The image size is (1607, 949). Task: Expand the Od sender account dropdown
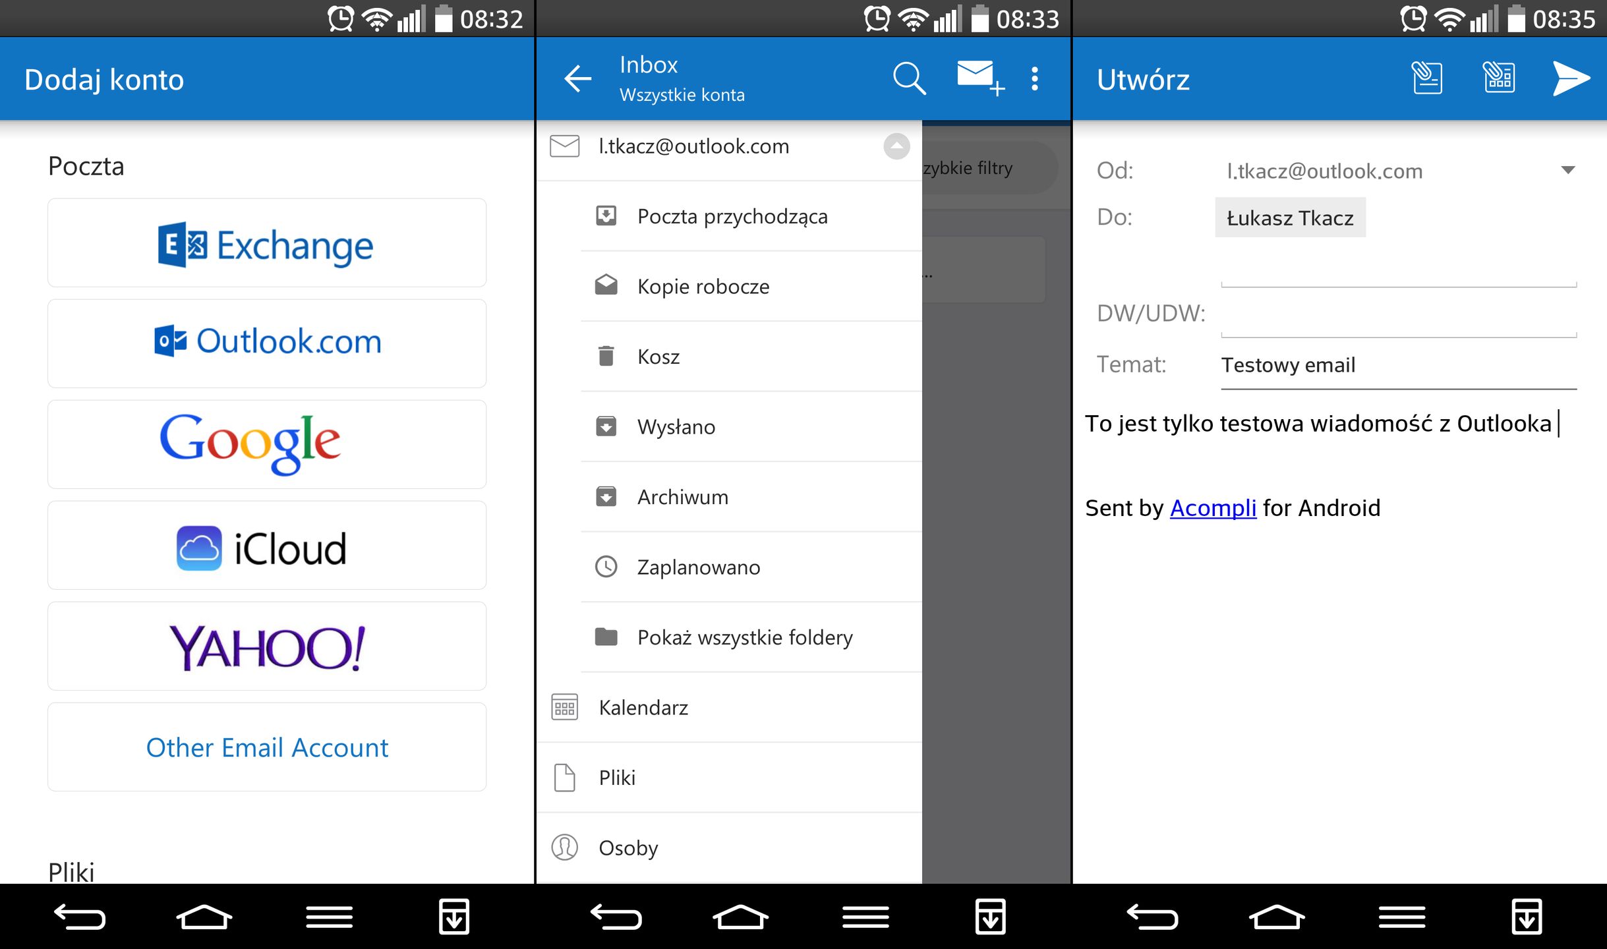[1568, 171]
